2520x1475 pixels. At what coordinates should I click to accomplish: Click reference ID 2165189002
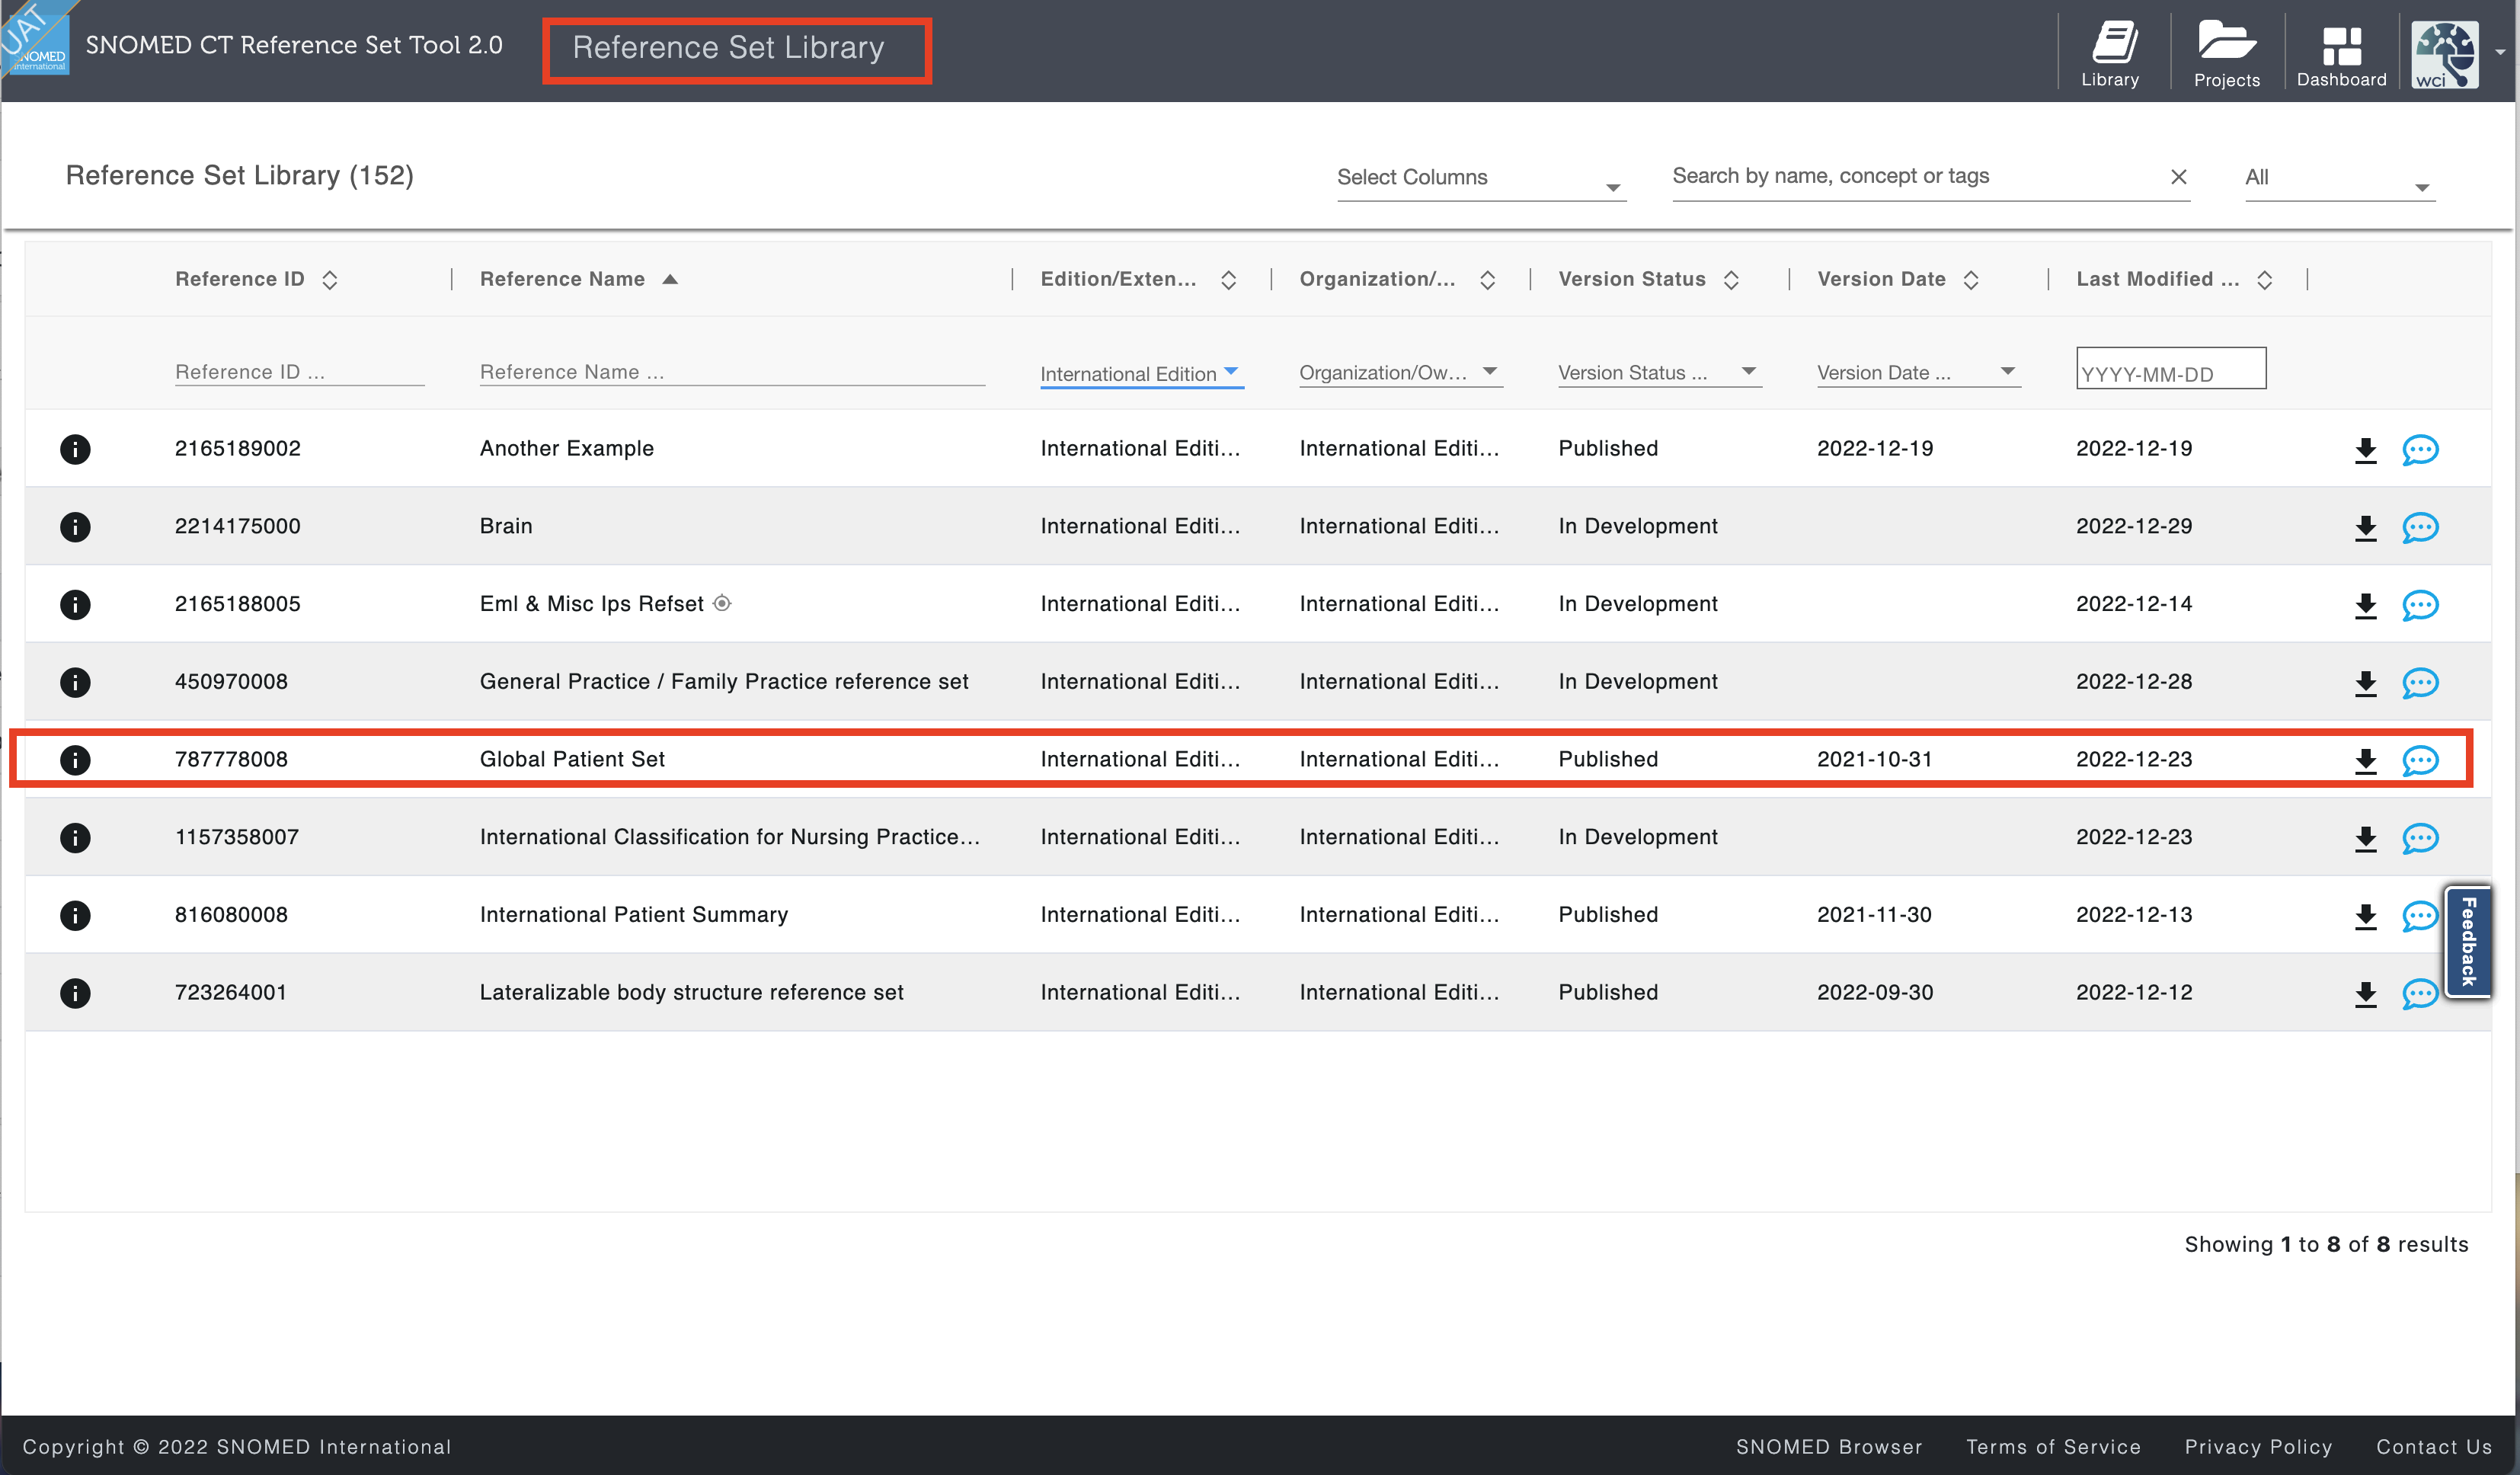238,448
